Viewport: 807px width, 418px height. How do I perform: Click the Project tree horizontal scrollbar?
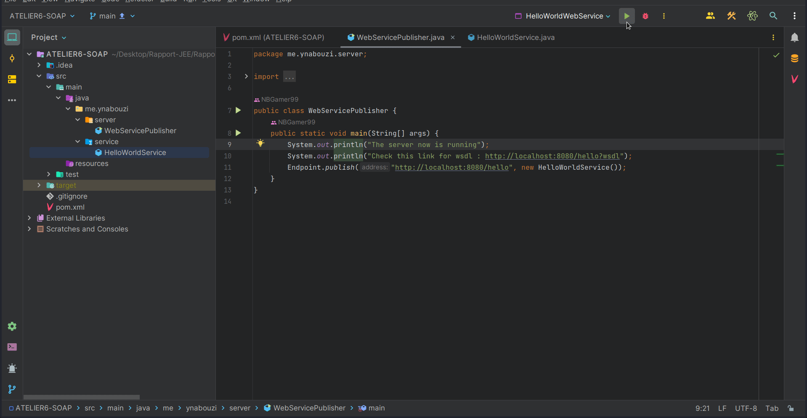81,397
